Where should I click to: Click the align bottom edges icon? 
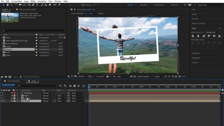click(219, 36)
